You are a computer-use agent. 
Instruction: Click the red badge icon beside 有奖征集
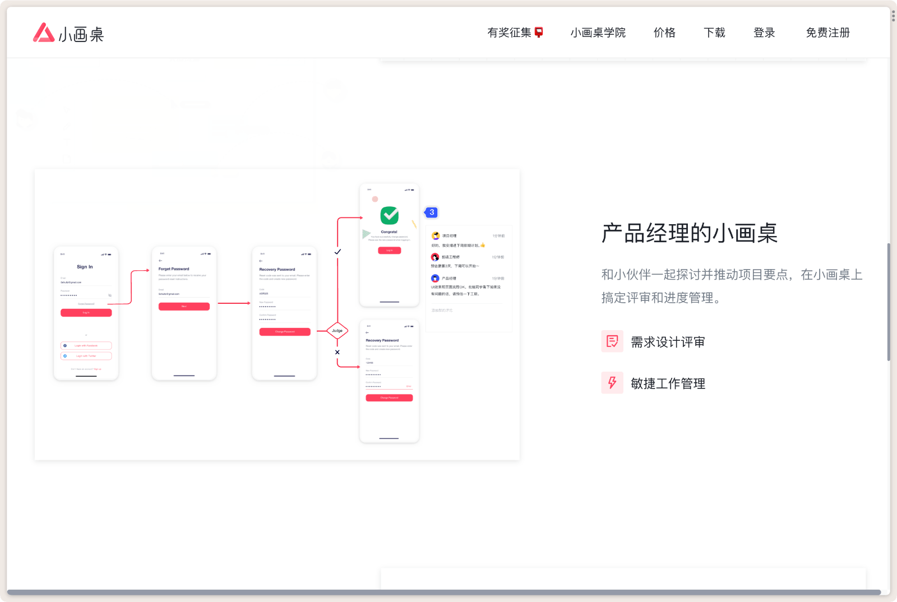tap(539, 32)
